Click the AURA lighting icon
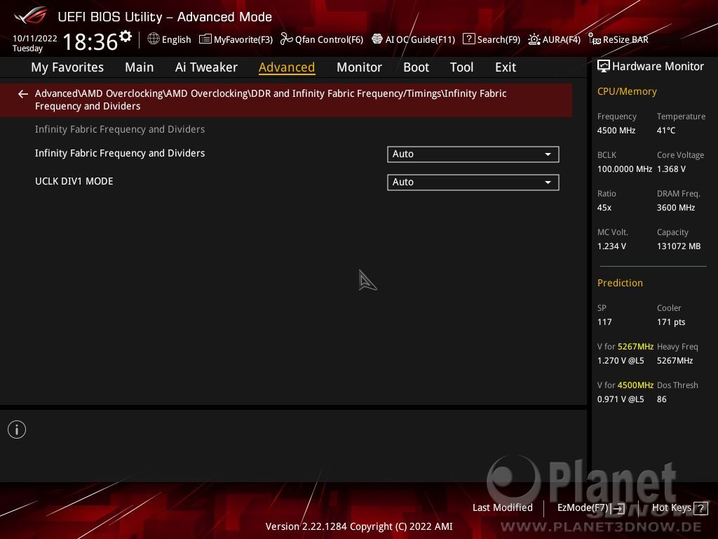Viewport: 718px width, 539px height. (534, 39)
